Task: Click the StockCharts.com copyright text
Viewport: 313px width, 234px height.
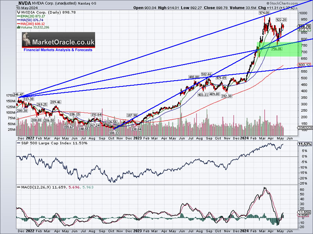Action: point(282,3)
